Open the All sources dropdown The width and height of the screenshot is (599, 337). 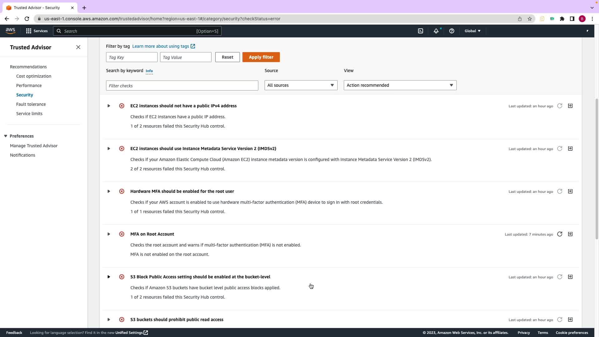click(x=301, y=85)
